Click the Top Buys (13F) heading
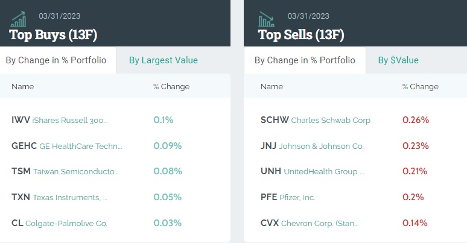Image resolution: width=467 pixels, height=243 pixels. point(53,34)
